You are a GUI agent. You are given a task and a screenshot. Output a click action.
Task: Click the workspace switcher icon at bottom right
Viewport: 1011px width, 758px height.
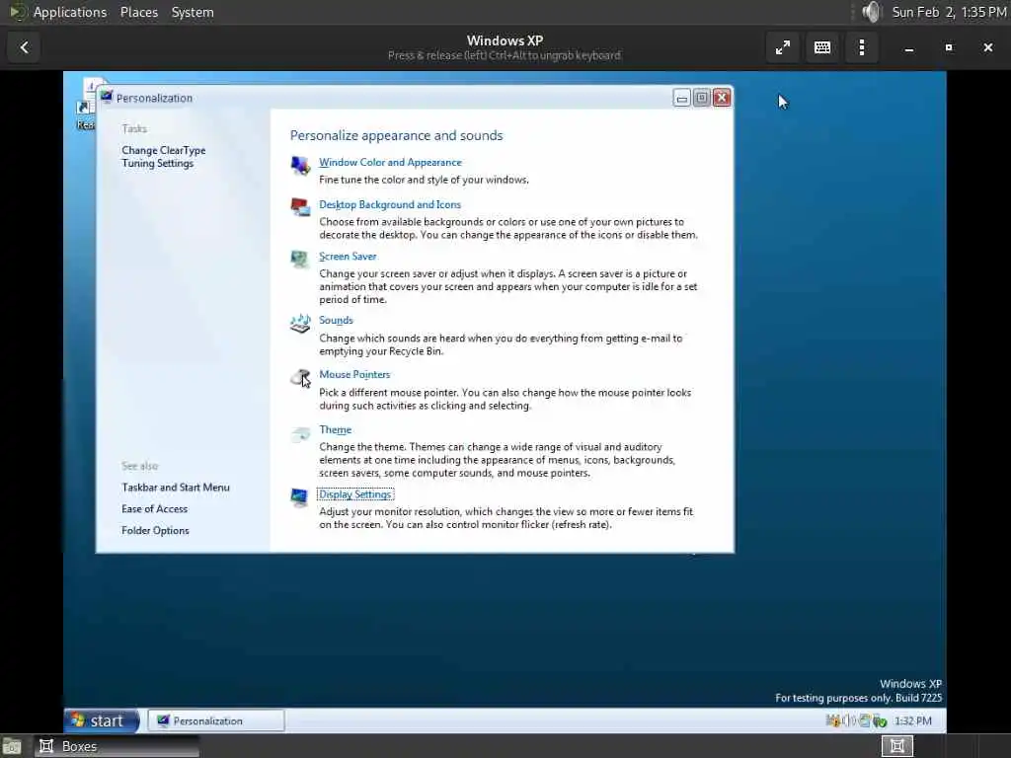point(896,746)
